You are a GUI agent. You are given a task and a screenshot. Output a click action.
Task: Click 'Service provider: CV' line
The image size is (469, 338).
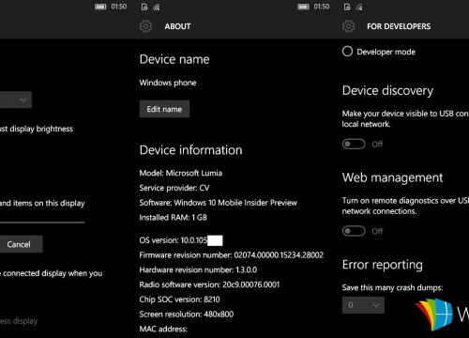click(x=174, y=188)
